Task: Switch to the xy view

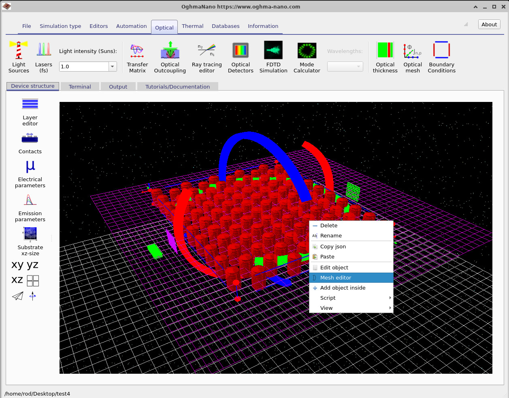Action: point(17,265)
